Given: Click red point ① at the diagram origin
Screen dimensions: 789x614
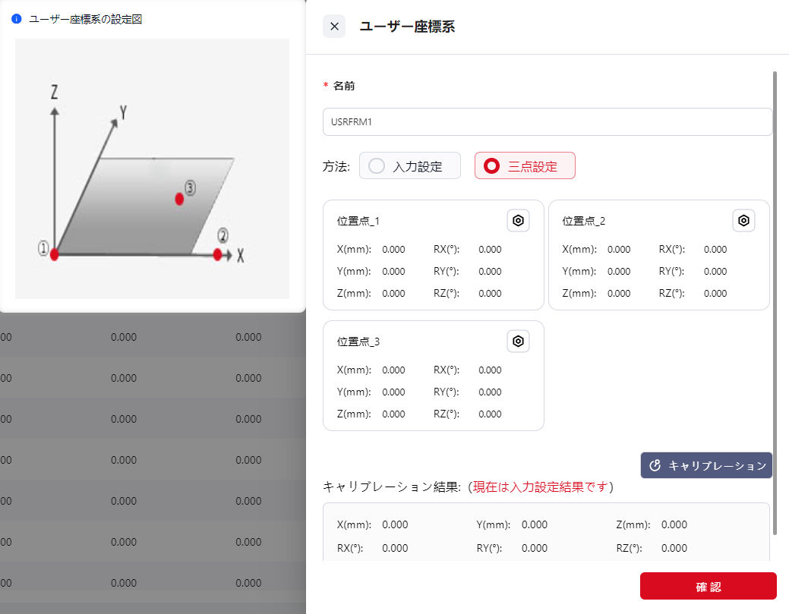Looking at the screenshot, I should pyautogui.click(x=54, y=254).
